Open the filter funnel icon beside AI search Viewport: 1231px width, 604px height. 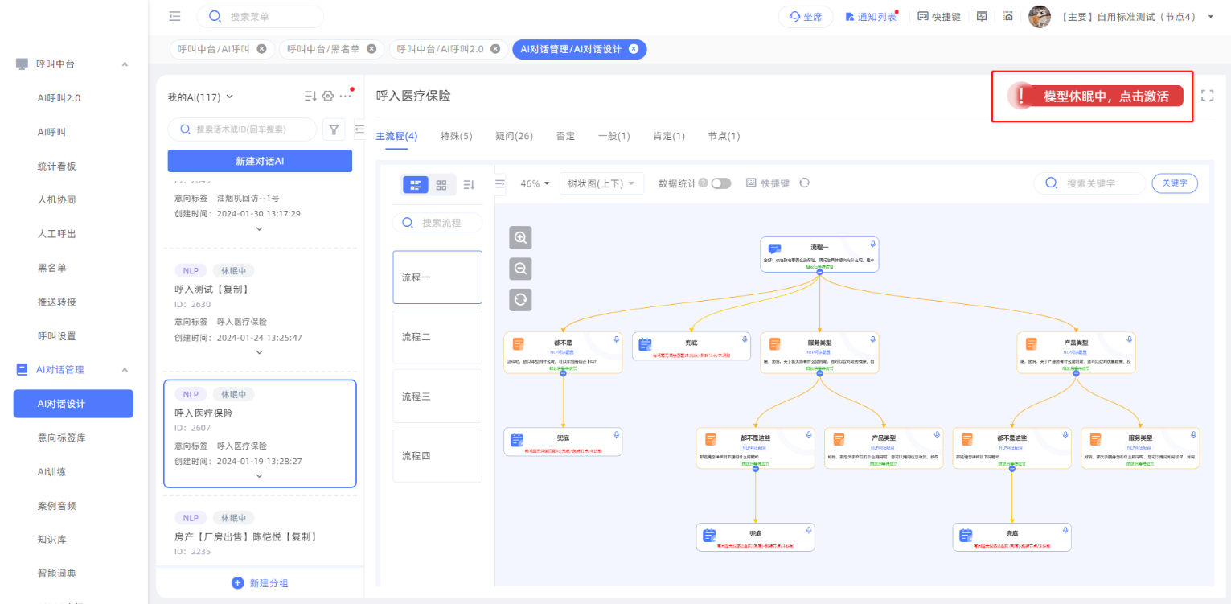click(x=334, y=129)
